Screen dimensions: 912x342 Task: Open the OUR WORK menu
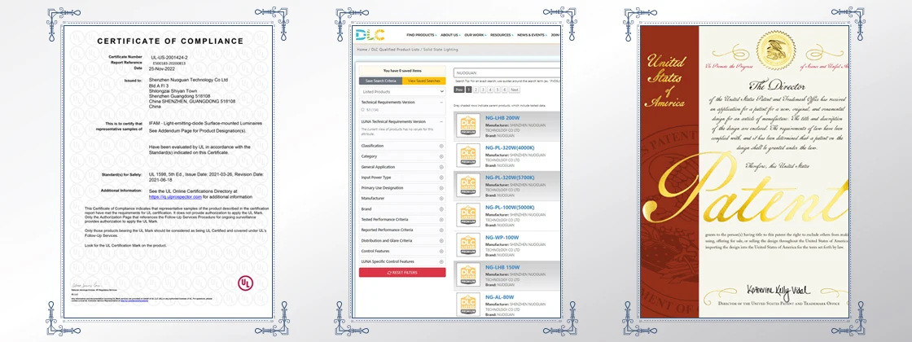(x=476, y=35)
